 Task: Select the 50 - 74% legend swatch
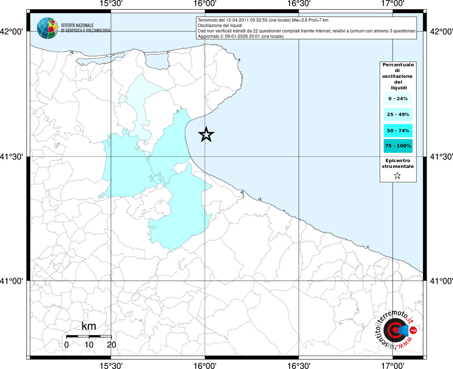398,130
